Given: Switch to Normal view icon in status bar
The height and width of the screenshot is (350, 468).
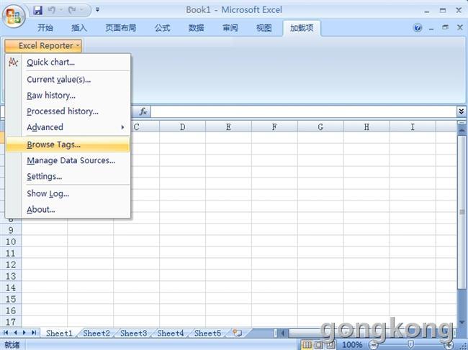Looking at the screenshot, I should click(x=307, y=345).
